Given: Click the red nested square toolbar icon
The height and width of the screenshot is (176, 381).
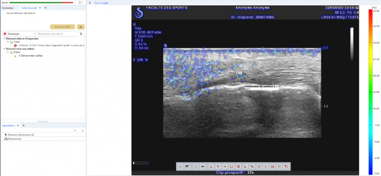Looking at the screenshot, I should point(239,167).
